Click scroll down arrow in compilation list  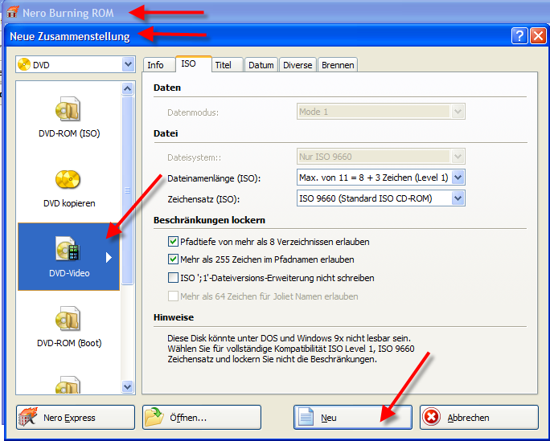[x=127, y=386]
